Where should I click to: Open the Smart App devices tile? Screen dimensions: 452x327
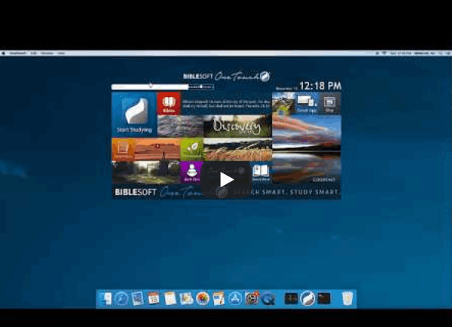[x=307, y=103]
